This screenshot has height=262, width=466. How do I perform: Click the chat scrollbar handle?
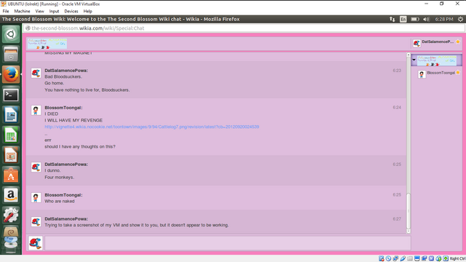408,210
